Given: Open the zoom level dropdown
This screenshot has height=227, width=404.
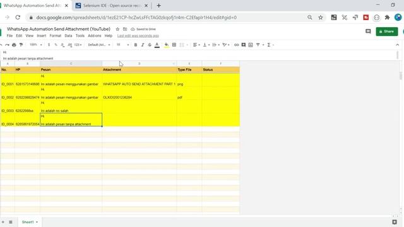Looking at the screenshot, I should click(36, 45).
